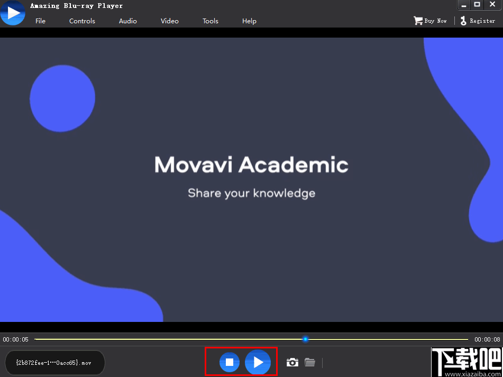Minimize the player window
Viewport: 503px width, 377px height.
463,5
